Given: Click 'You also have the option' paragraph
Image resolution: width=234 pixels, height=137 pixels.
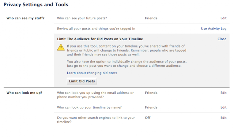Looking at the screenshot, I should click(x=127, y=64).
